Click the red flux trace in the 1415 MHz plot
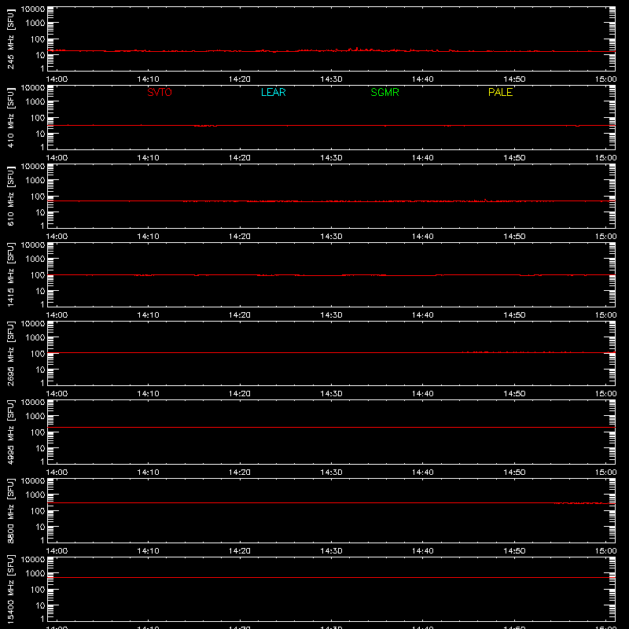The image size is (629, 629). pos(331,274)
